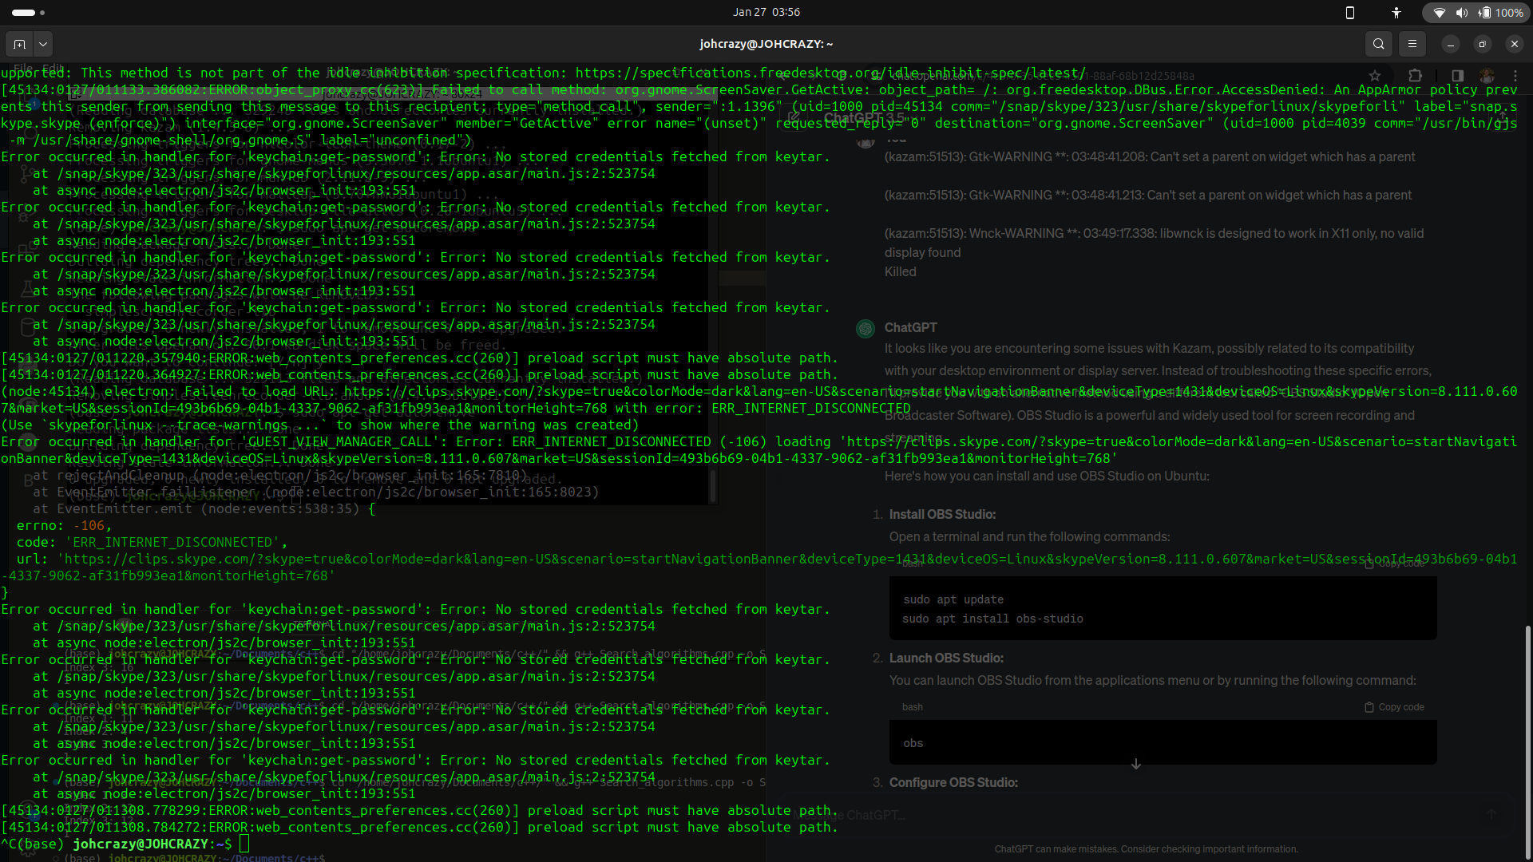The height and width of the screenshot is (862, 1533).
Task: Open the terminal search tool
Action: coord(1378,44)
